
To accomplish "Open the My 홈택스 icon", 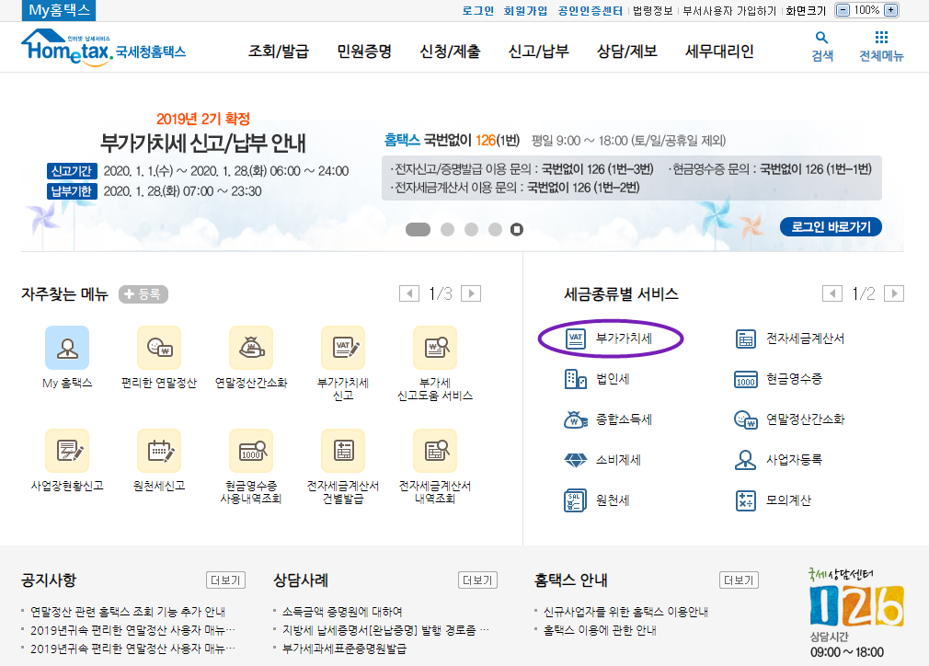I will point(67,348).
